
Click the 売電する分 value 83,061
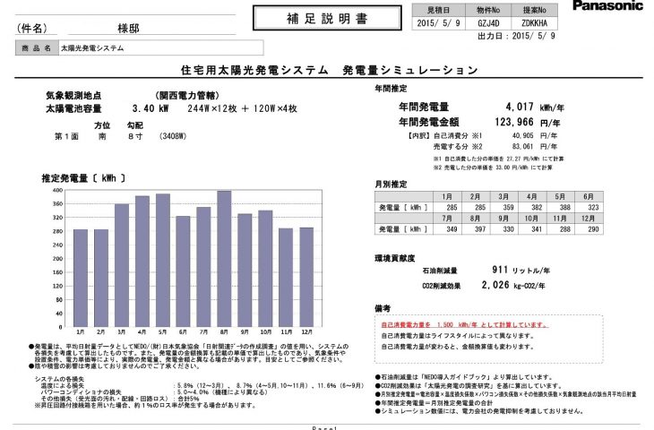(x=522, y=146)
